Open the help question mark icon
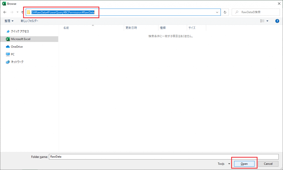This screenshot has height=170, width=283. coord(277,21)
